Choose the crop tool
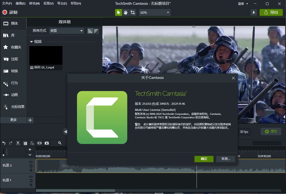The width and height of the screenshot is (286, 194). click(133, 12)
